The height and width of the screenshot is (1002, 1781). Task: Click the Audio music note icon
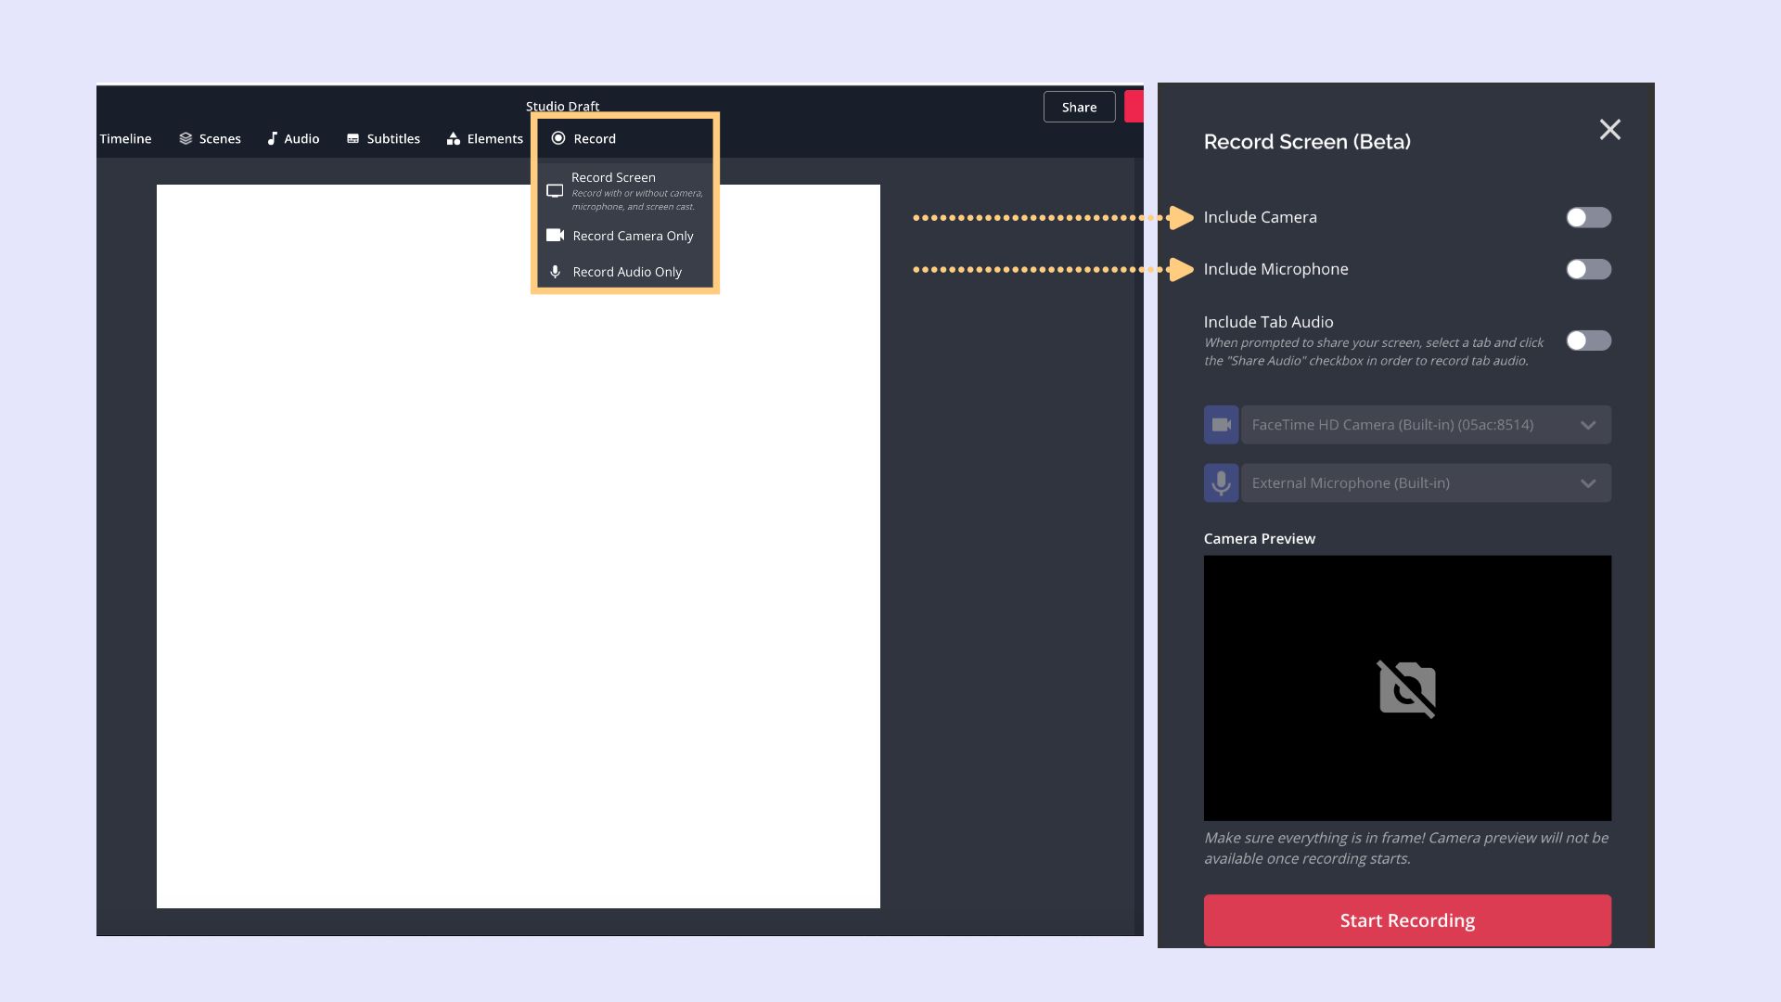pyautogui.click(x=272, y=138)
